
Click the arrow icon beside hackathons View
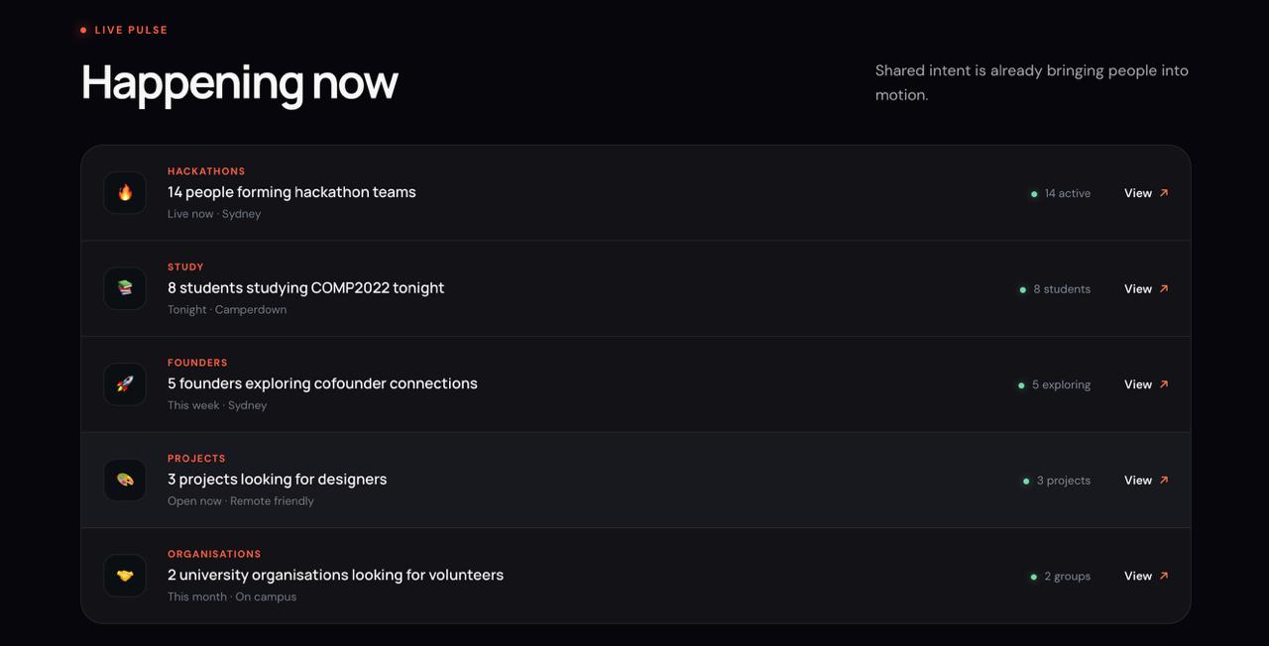tap(1164, 193)
